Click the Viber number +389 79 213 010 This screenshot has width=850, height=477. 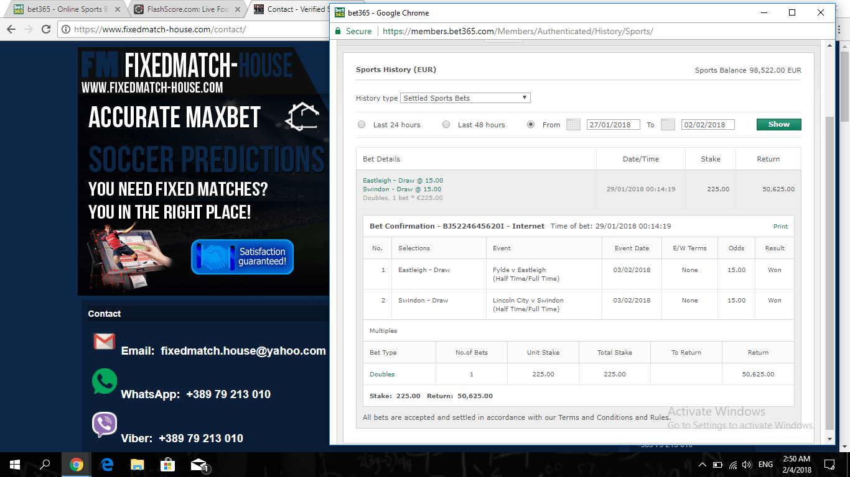point(201,438)
